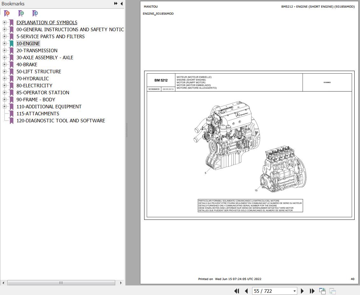Click bookmark icon beside EXPLANATION OF SYMBOLS
This screenshot has height=295, width=360.
11,23
